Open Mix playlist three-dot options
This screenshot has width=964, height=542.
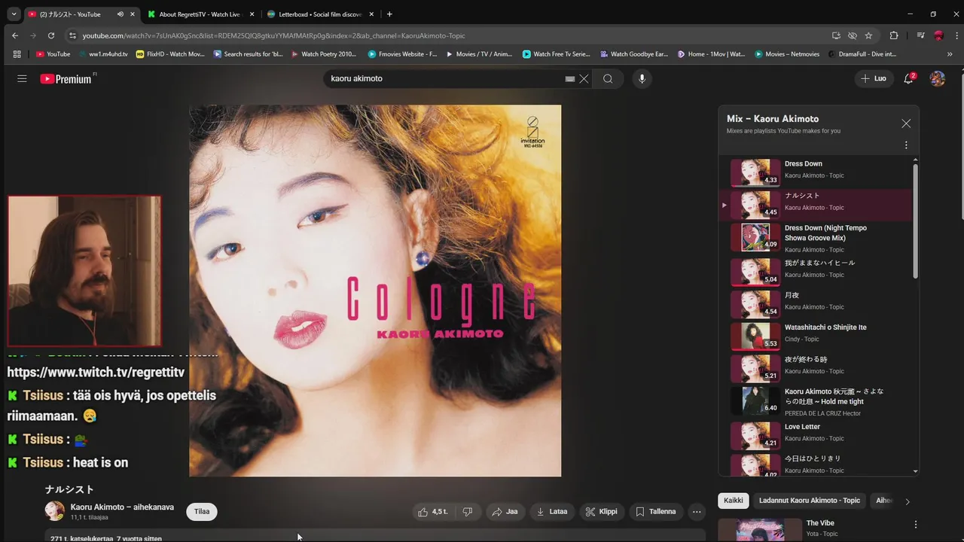[x=906, y=145]
